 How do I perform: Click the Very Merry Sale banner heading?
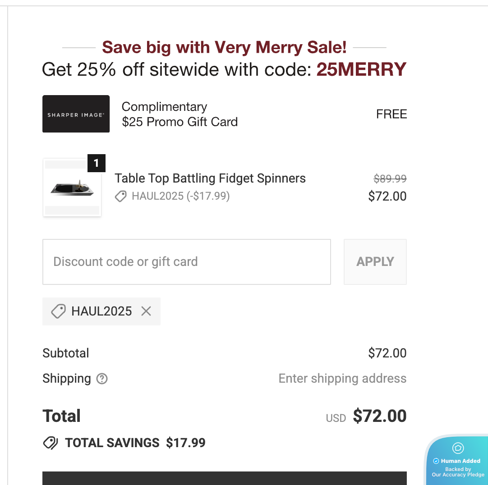[224, 47]
